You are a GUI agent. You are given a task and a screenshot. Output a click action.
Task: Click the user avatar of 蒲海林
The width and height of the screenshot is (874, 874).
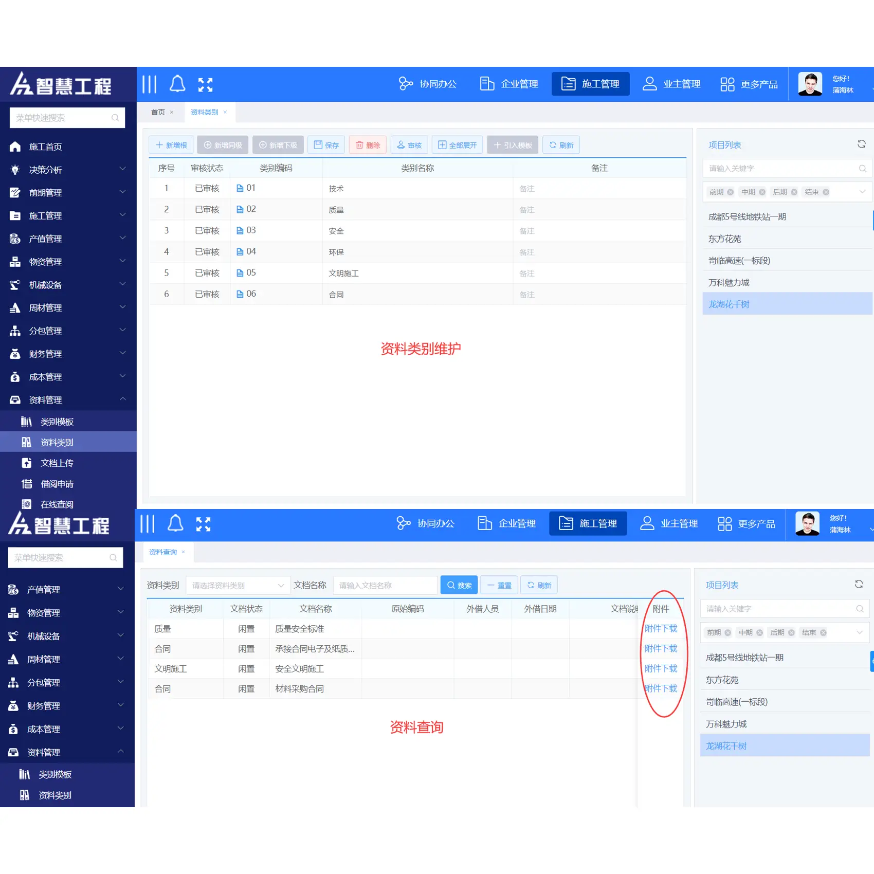point(810,84)
